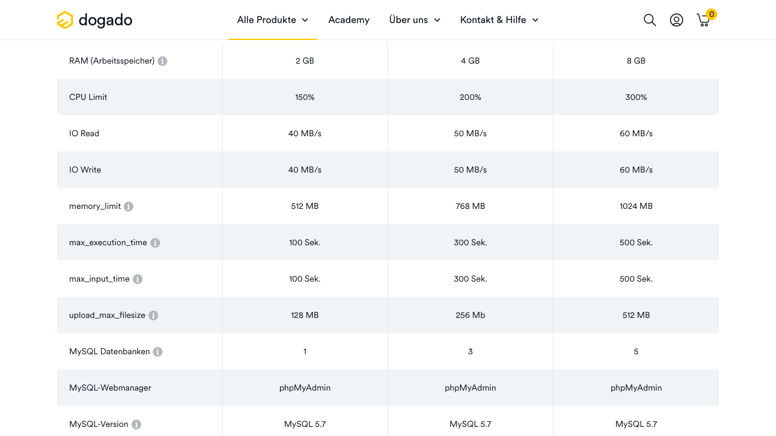Click the 200% CPU Limit cell
Screen dimensions: 776x436
[x=470, y=97]
